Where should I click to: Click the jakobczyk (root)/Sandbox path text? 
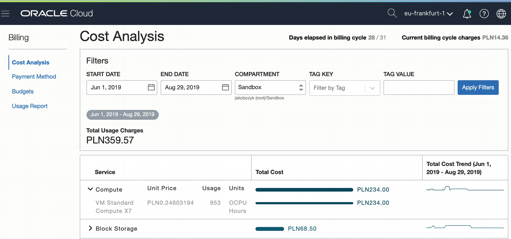click(259, 98)
